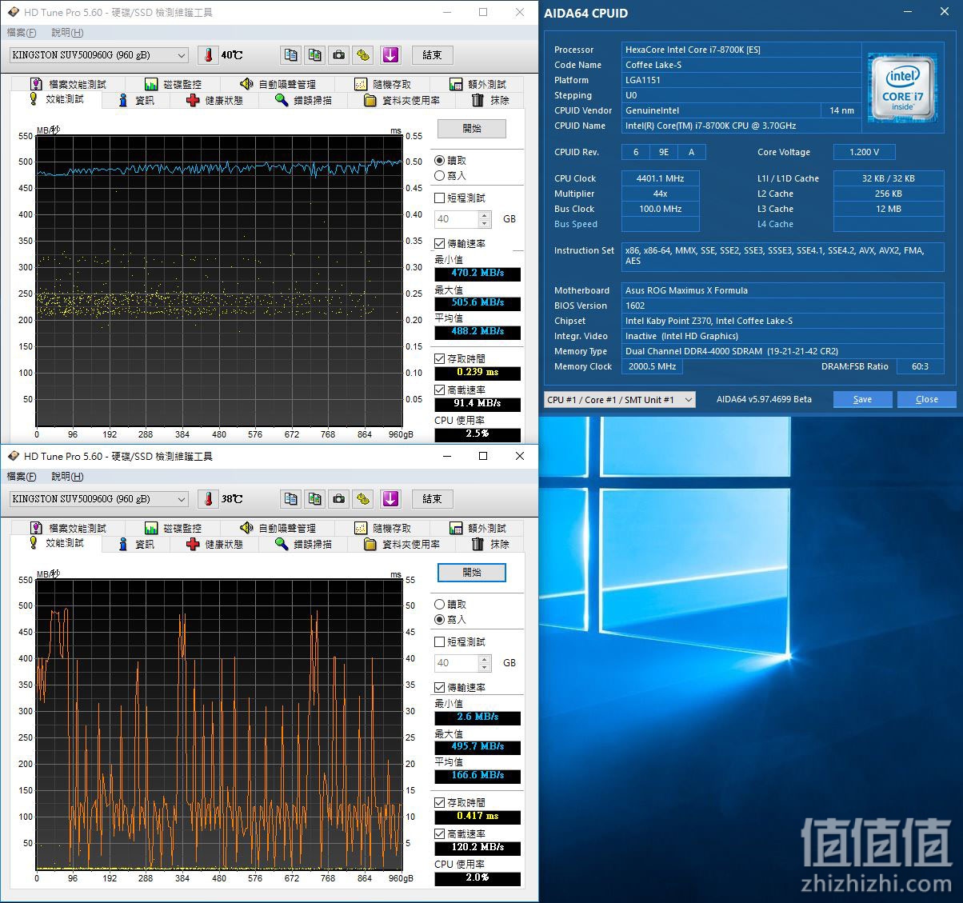Click 40 size input in upper HD Tune window
Image resolution: width=963 pixels, height=903 pixels.
(456, 219)
